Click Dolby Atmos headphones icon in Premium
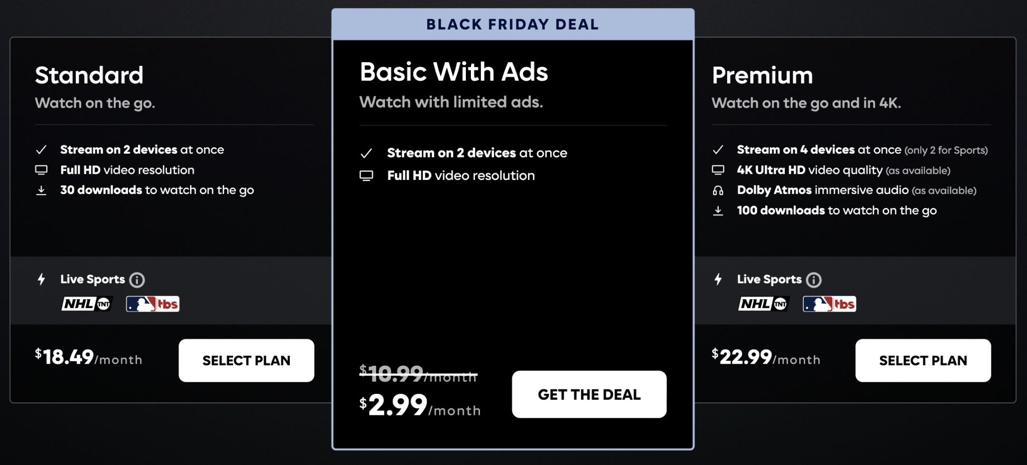The width and height of the screenshot is (1027, 465). point(718,190)
